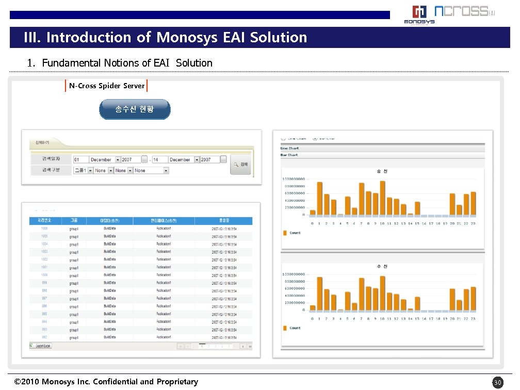The width and height of the screenshot is (520, 390).
Task: Click the 그룹 column header in the table
Action: point(74,220)
